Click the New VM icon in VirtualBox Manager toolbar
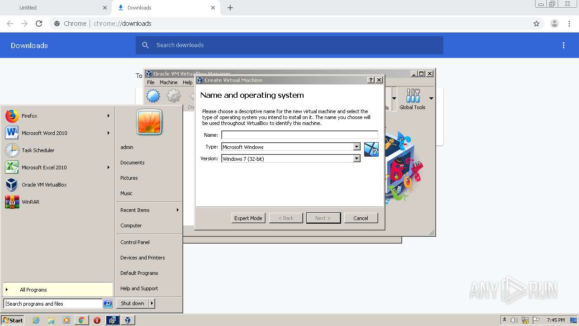The width and height of the screenshot is (579, 326). pyautogui.click(x=153, y=96)
